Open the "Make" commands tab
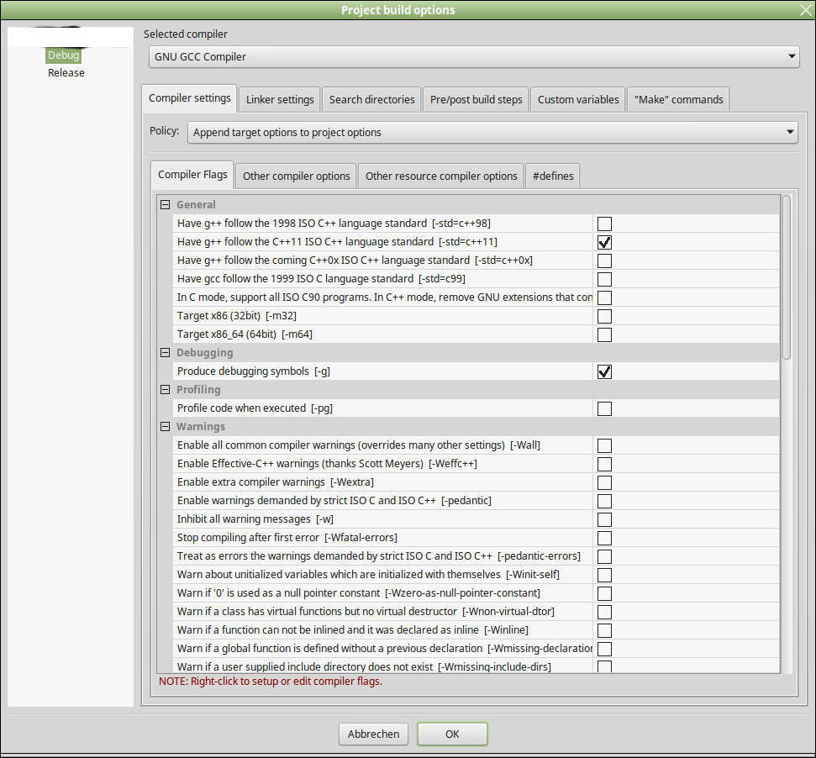This screenshot has height=758, width=816. (678, 99)
